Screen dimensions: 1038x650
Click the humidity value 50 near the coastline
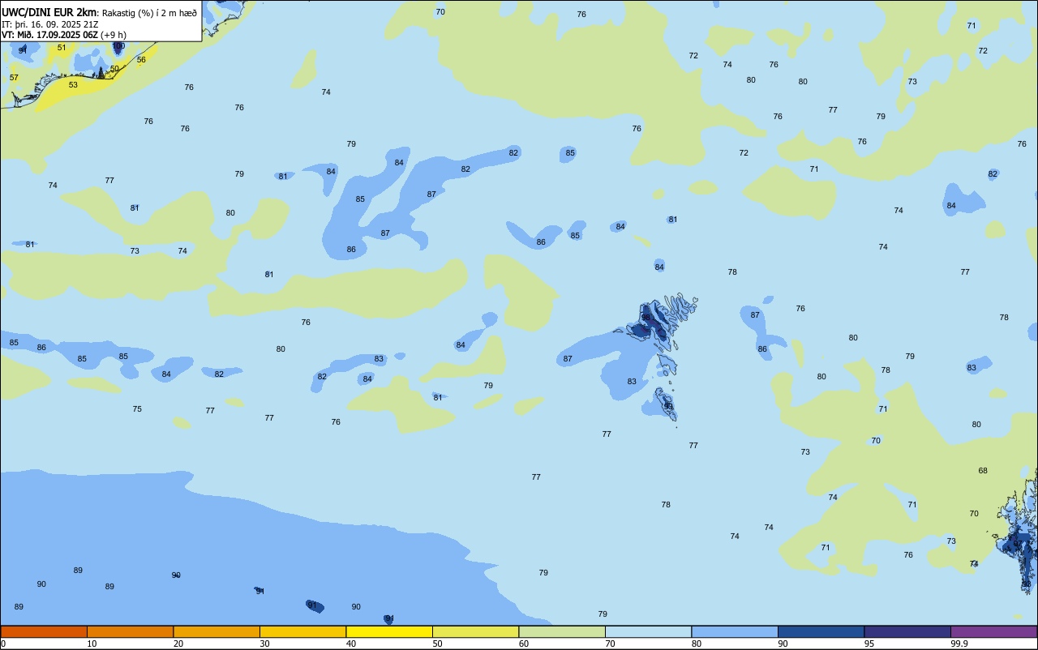coord(114,69)
